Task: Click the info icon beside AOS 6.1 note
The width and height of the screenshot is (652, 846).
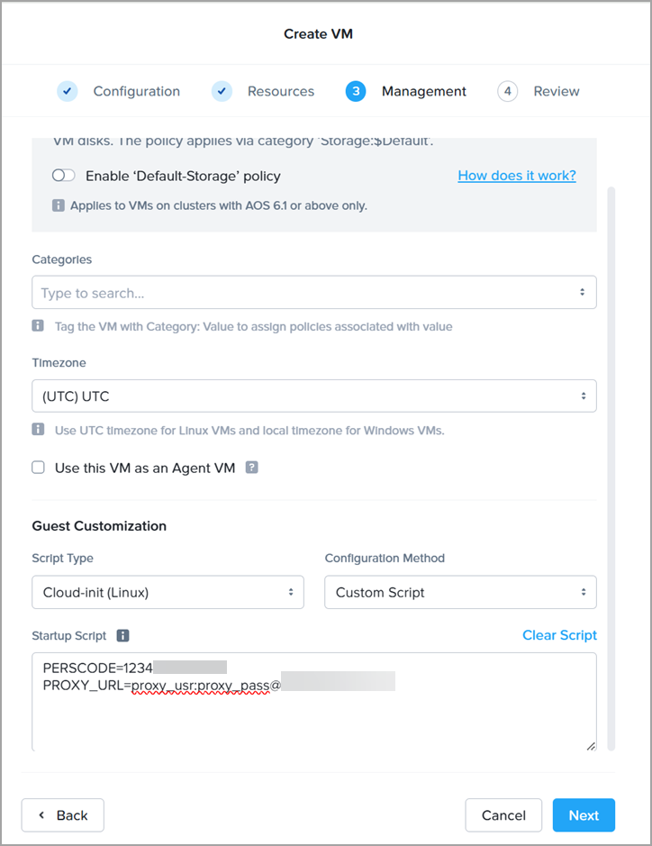Action: click(59, 205)
